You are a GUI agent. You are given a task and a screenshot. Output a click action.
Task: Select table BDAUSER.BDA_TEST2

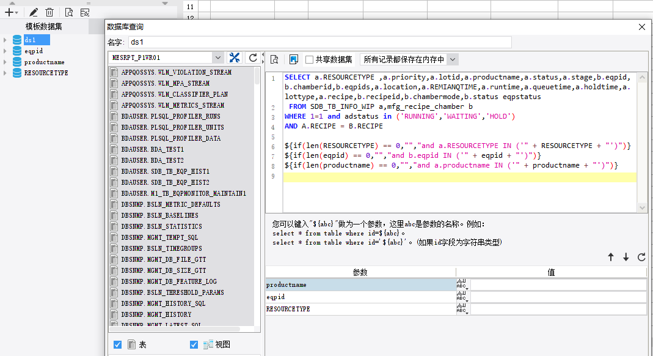click(x=153, y=160)
